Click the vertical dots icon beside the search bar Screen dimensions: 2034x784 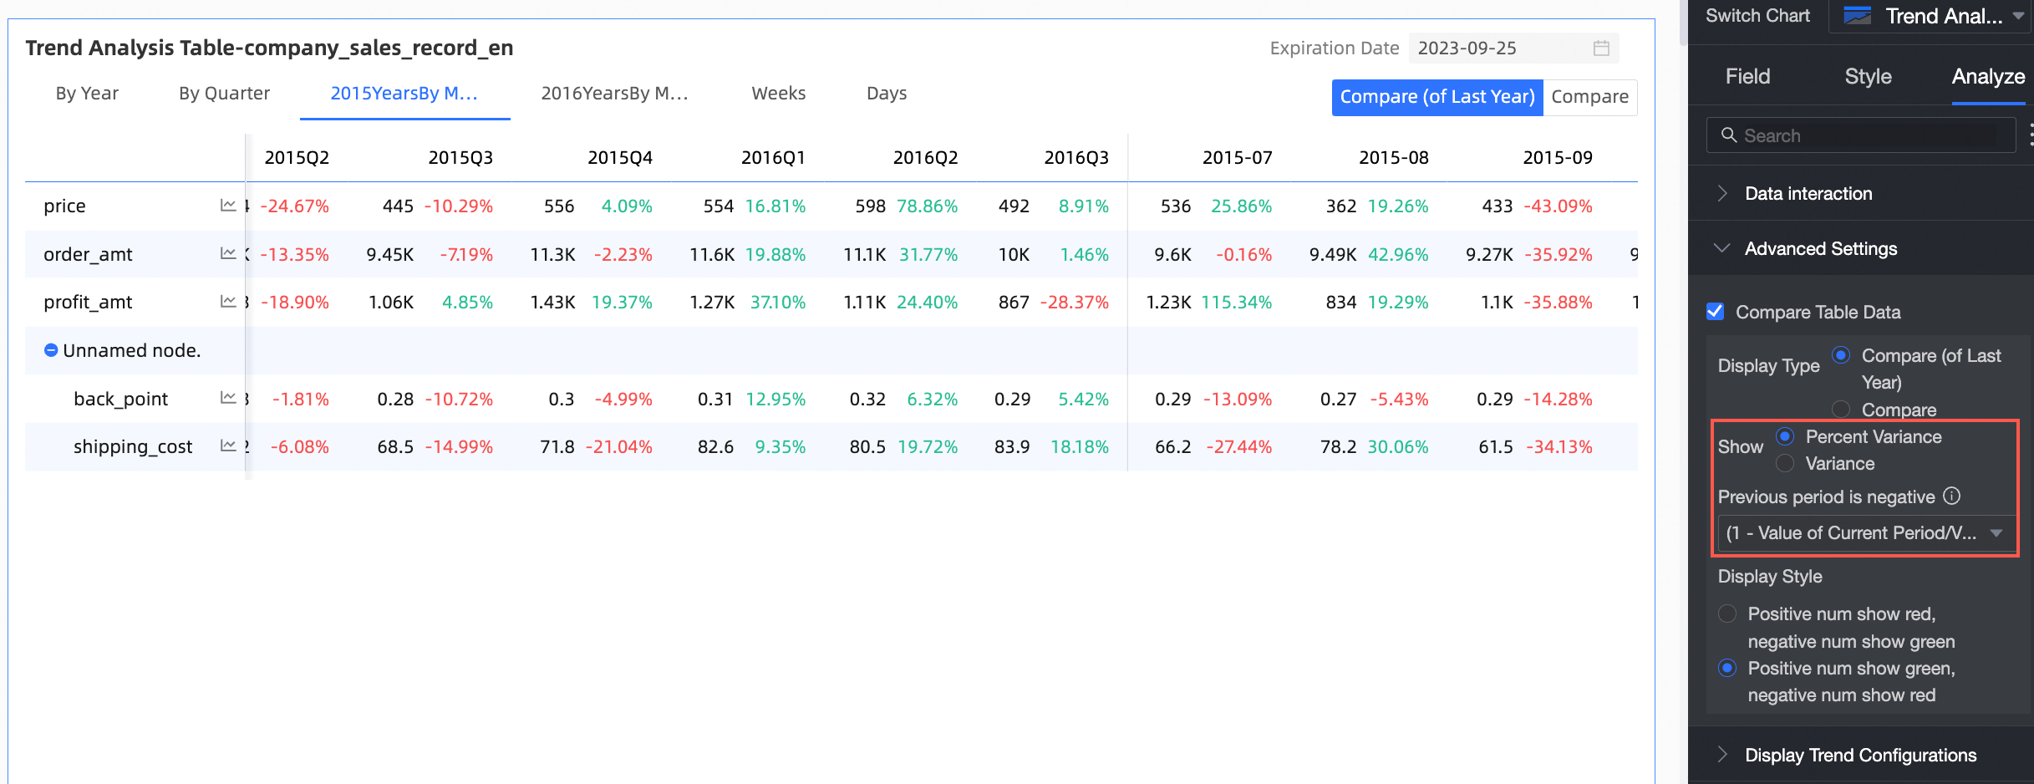2031,135
